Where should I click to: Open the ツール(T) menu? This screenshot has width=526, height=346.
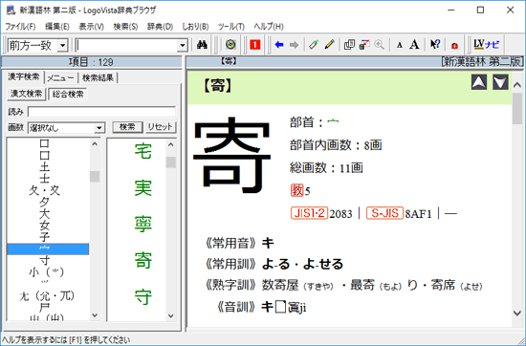tap(231, 27)
